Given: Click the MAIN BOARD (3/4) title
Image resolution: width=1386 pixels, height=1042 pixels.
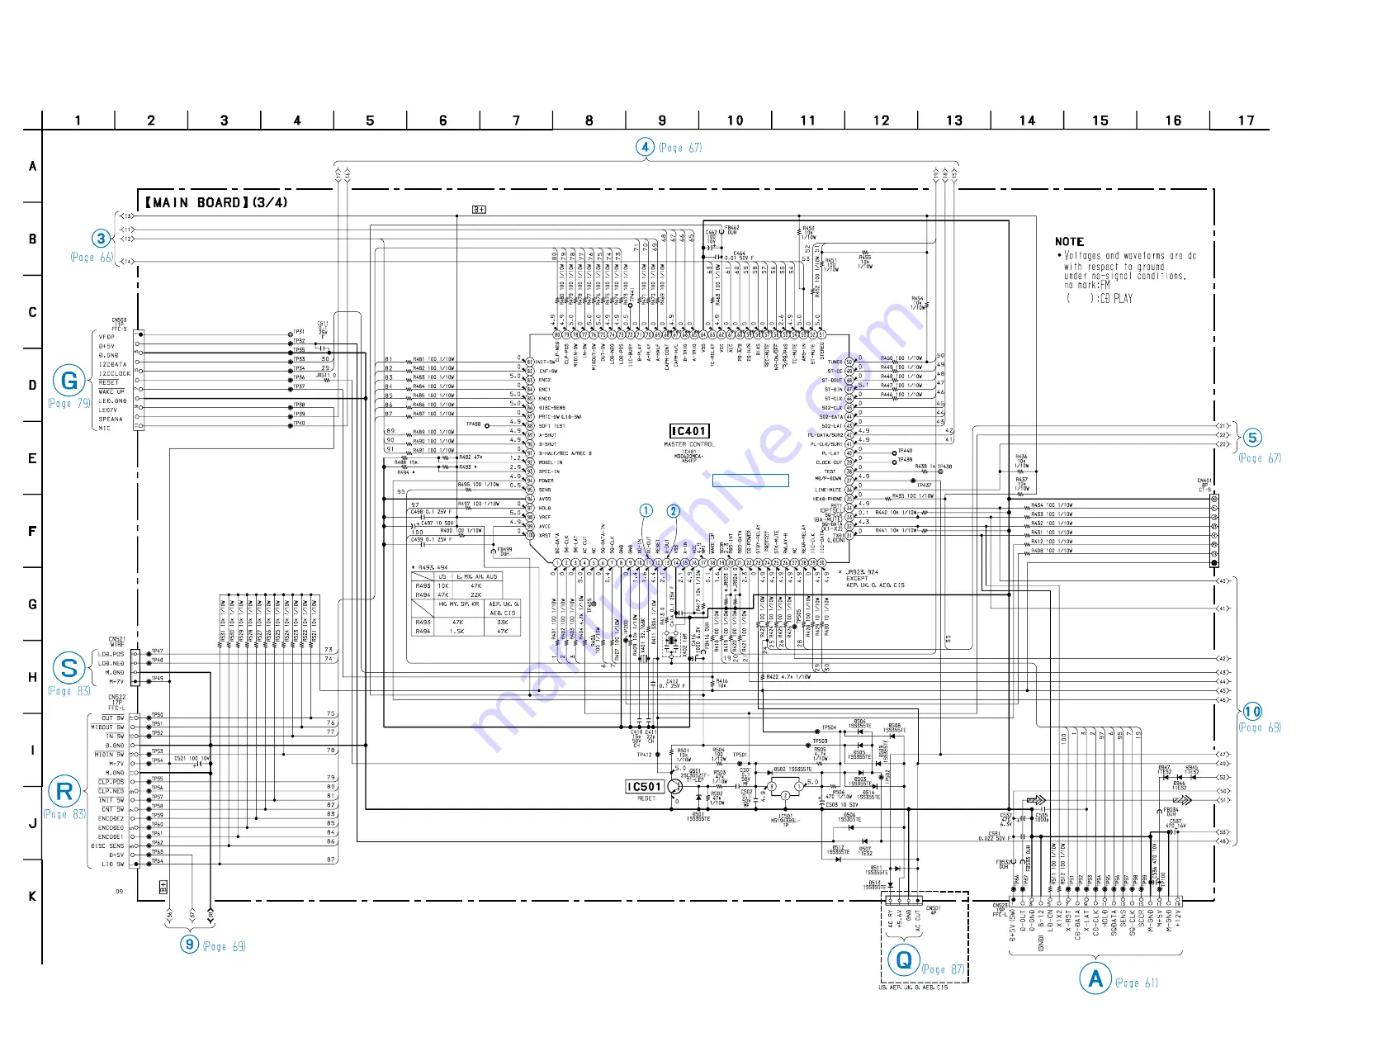Looking at the screenshot, I should [216, 202].
